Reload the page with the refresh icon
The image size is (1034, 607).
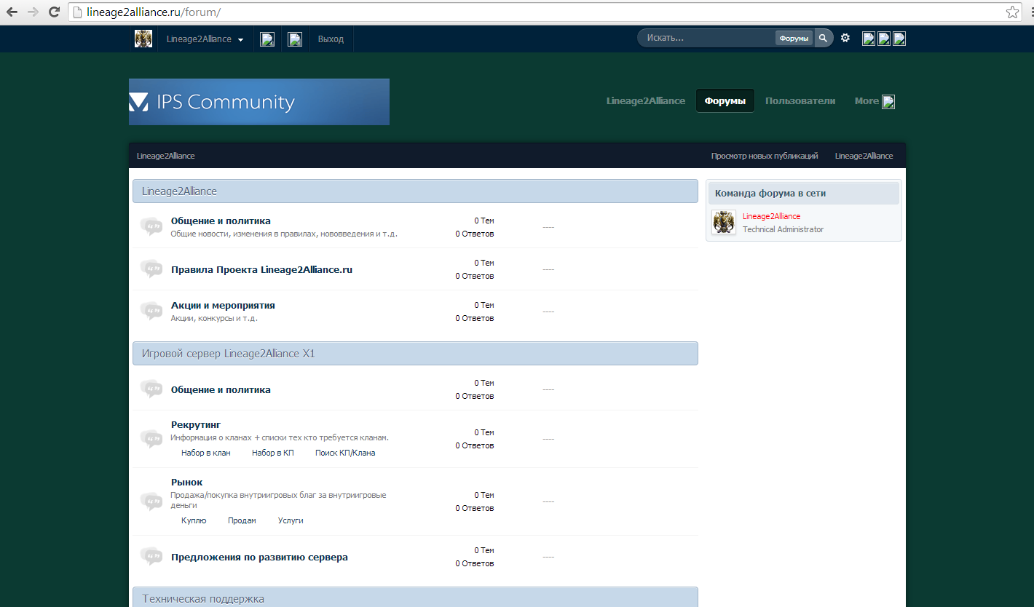(54, 12)
